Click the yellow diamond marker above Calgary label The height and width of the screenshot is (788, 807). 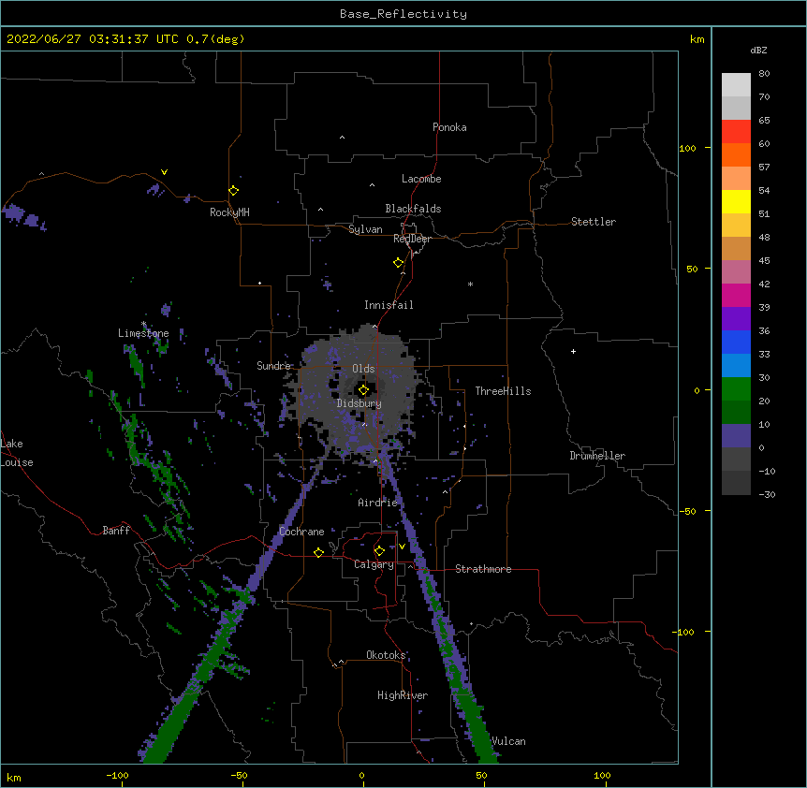coord(379,551)
